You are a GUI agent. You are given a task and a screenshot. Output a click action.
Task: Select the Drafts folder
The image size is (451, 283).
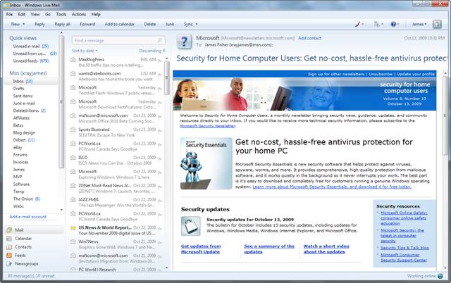point(19,89)
